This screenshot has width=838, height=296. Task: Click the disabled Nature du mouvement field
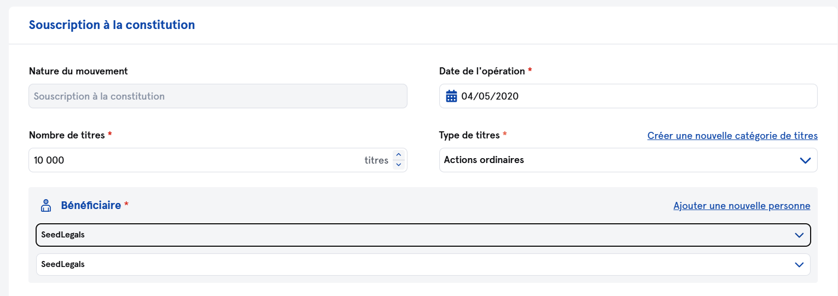218,96
